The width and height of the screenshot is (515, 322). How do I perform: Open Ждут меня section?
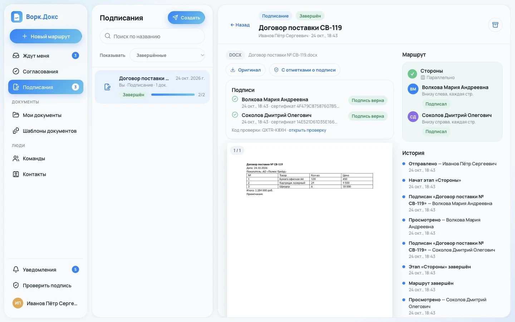coord(46,55)
